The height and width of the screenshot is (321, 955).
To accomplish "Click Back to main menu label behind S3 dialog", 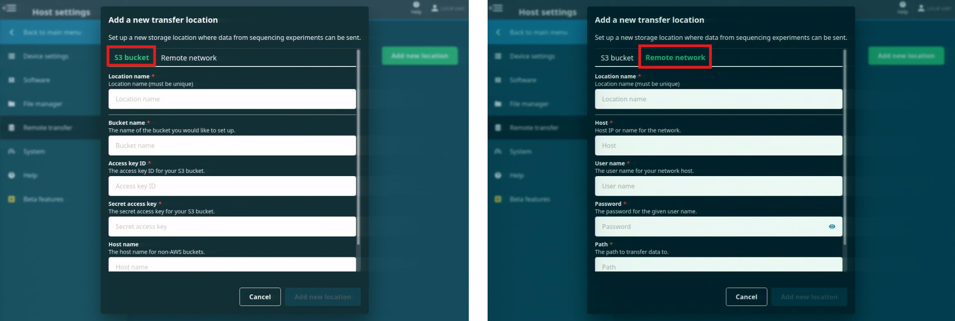I will [52, 32].
